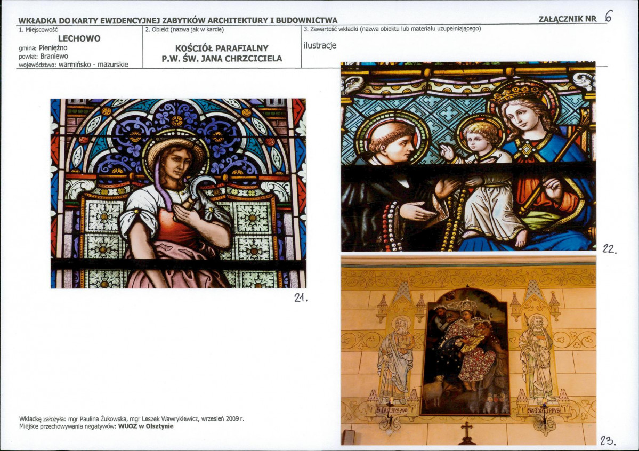Click the województwo warmińsko - mazurskie line
The width and height of the screenshot is (639, 451).
coord(74,65)
